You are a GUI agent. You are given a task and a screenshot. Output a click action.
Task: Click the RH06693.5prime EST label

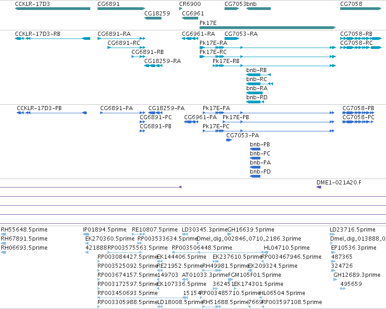point(24,248)
